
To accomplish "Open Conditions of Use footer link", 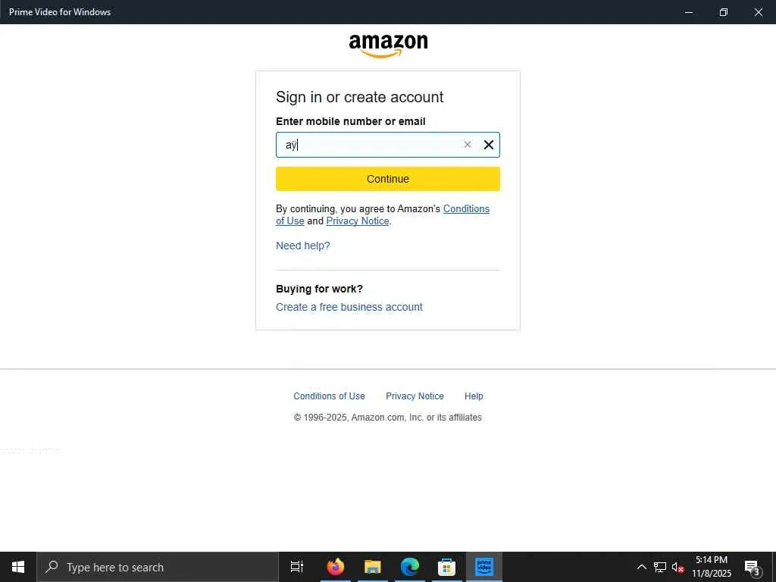I will click(x=329, y=396).
